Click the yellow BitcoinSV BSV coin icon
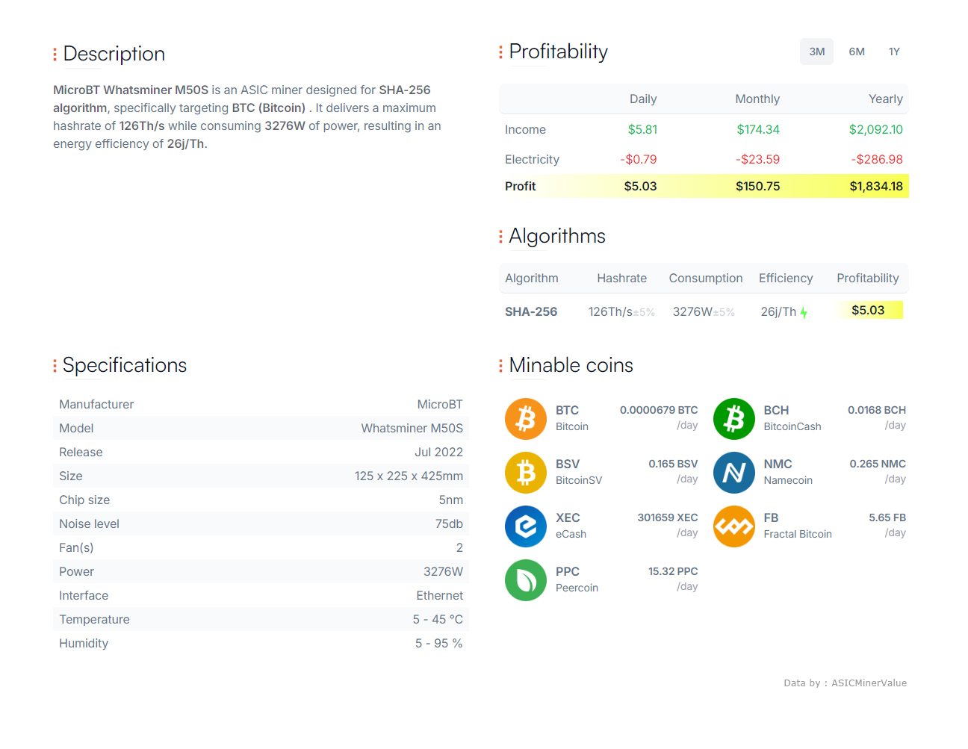This screenshot has height=749, width=968. tap(526, 473)
